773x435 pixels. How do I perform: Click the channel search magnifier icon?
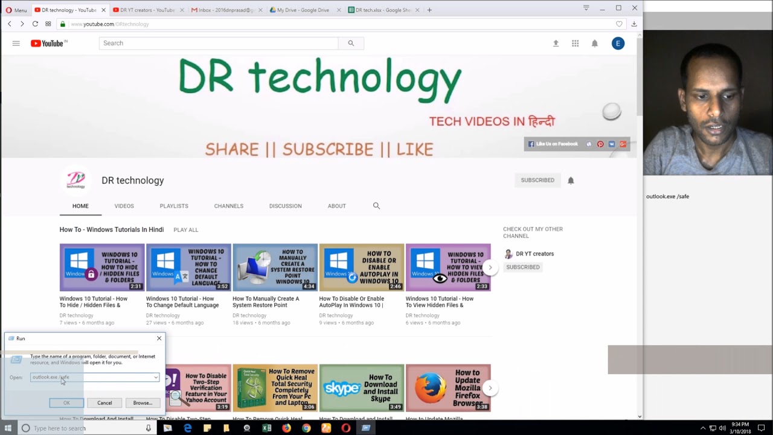(377, 206)
